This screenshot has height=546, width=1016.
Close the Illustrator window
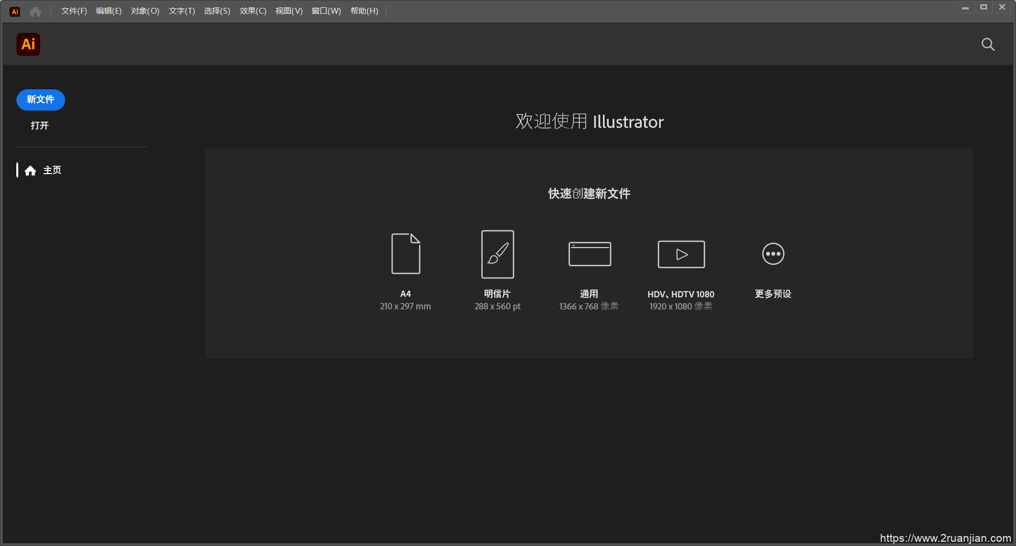pos(1002,7)
